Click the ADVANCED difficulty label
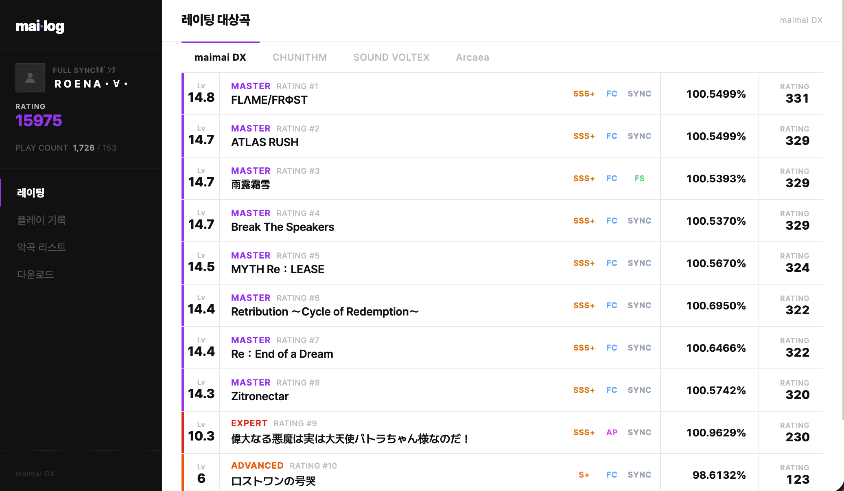This screenshot has height=491, width=844. [x=257, y=465]
